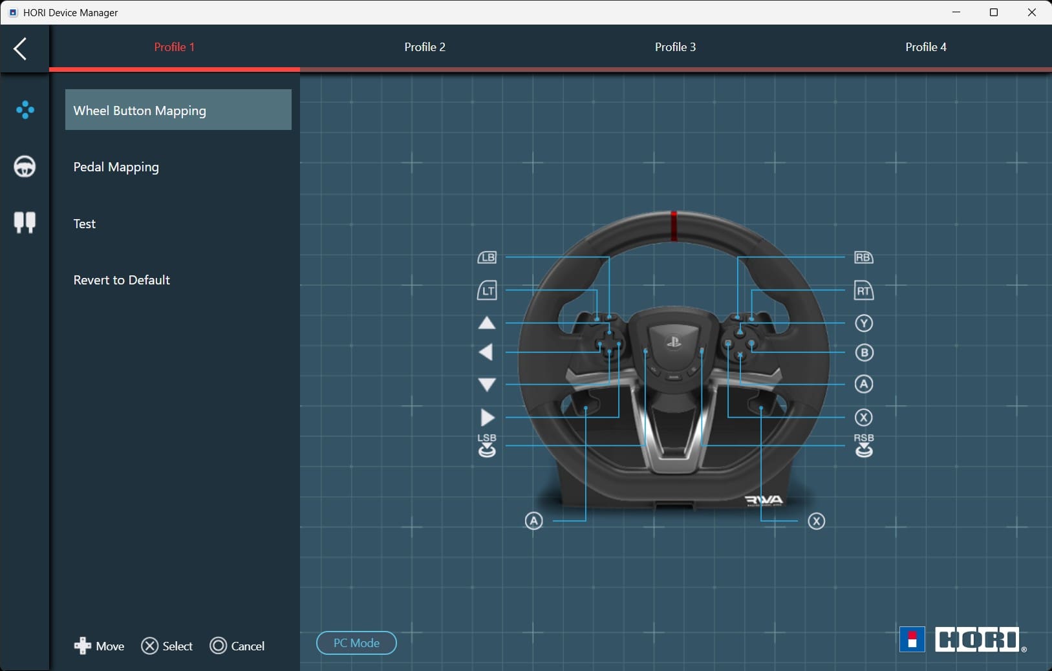The height and width of the screenshot is (671, 1052).
Task: Pick the left paddle A icon
Action: 533,521
